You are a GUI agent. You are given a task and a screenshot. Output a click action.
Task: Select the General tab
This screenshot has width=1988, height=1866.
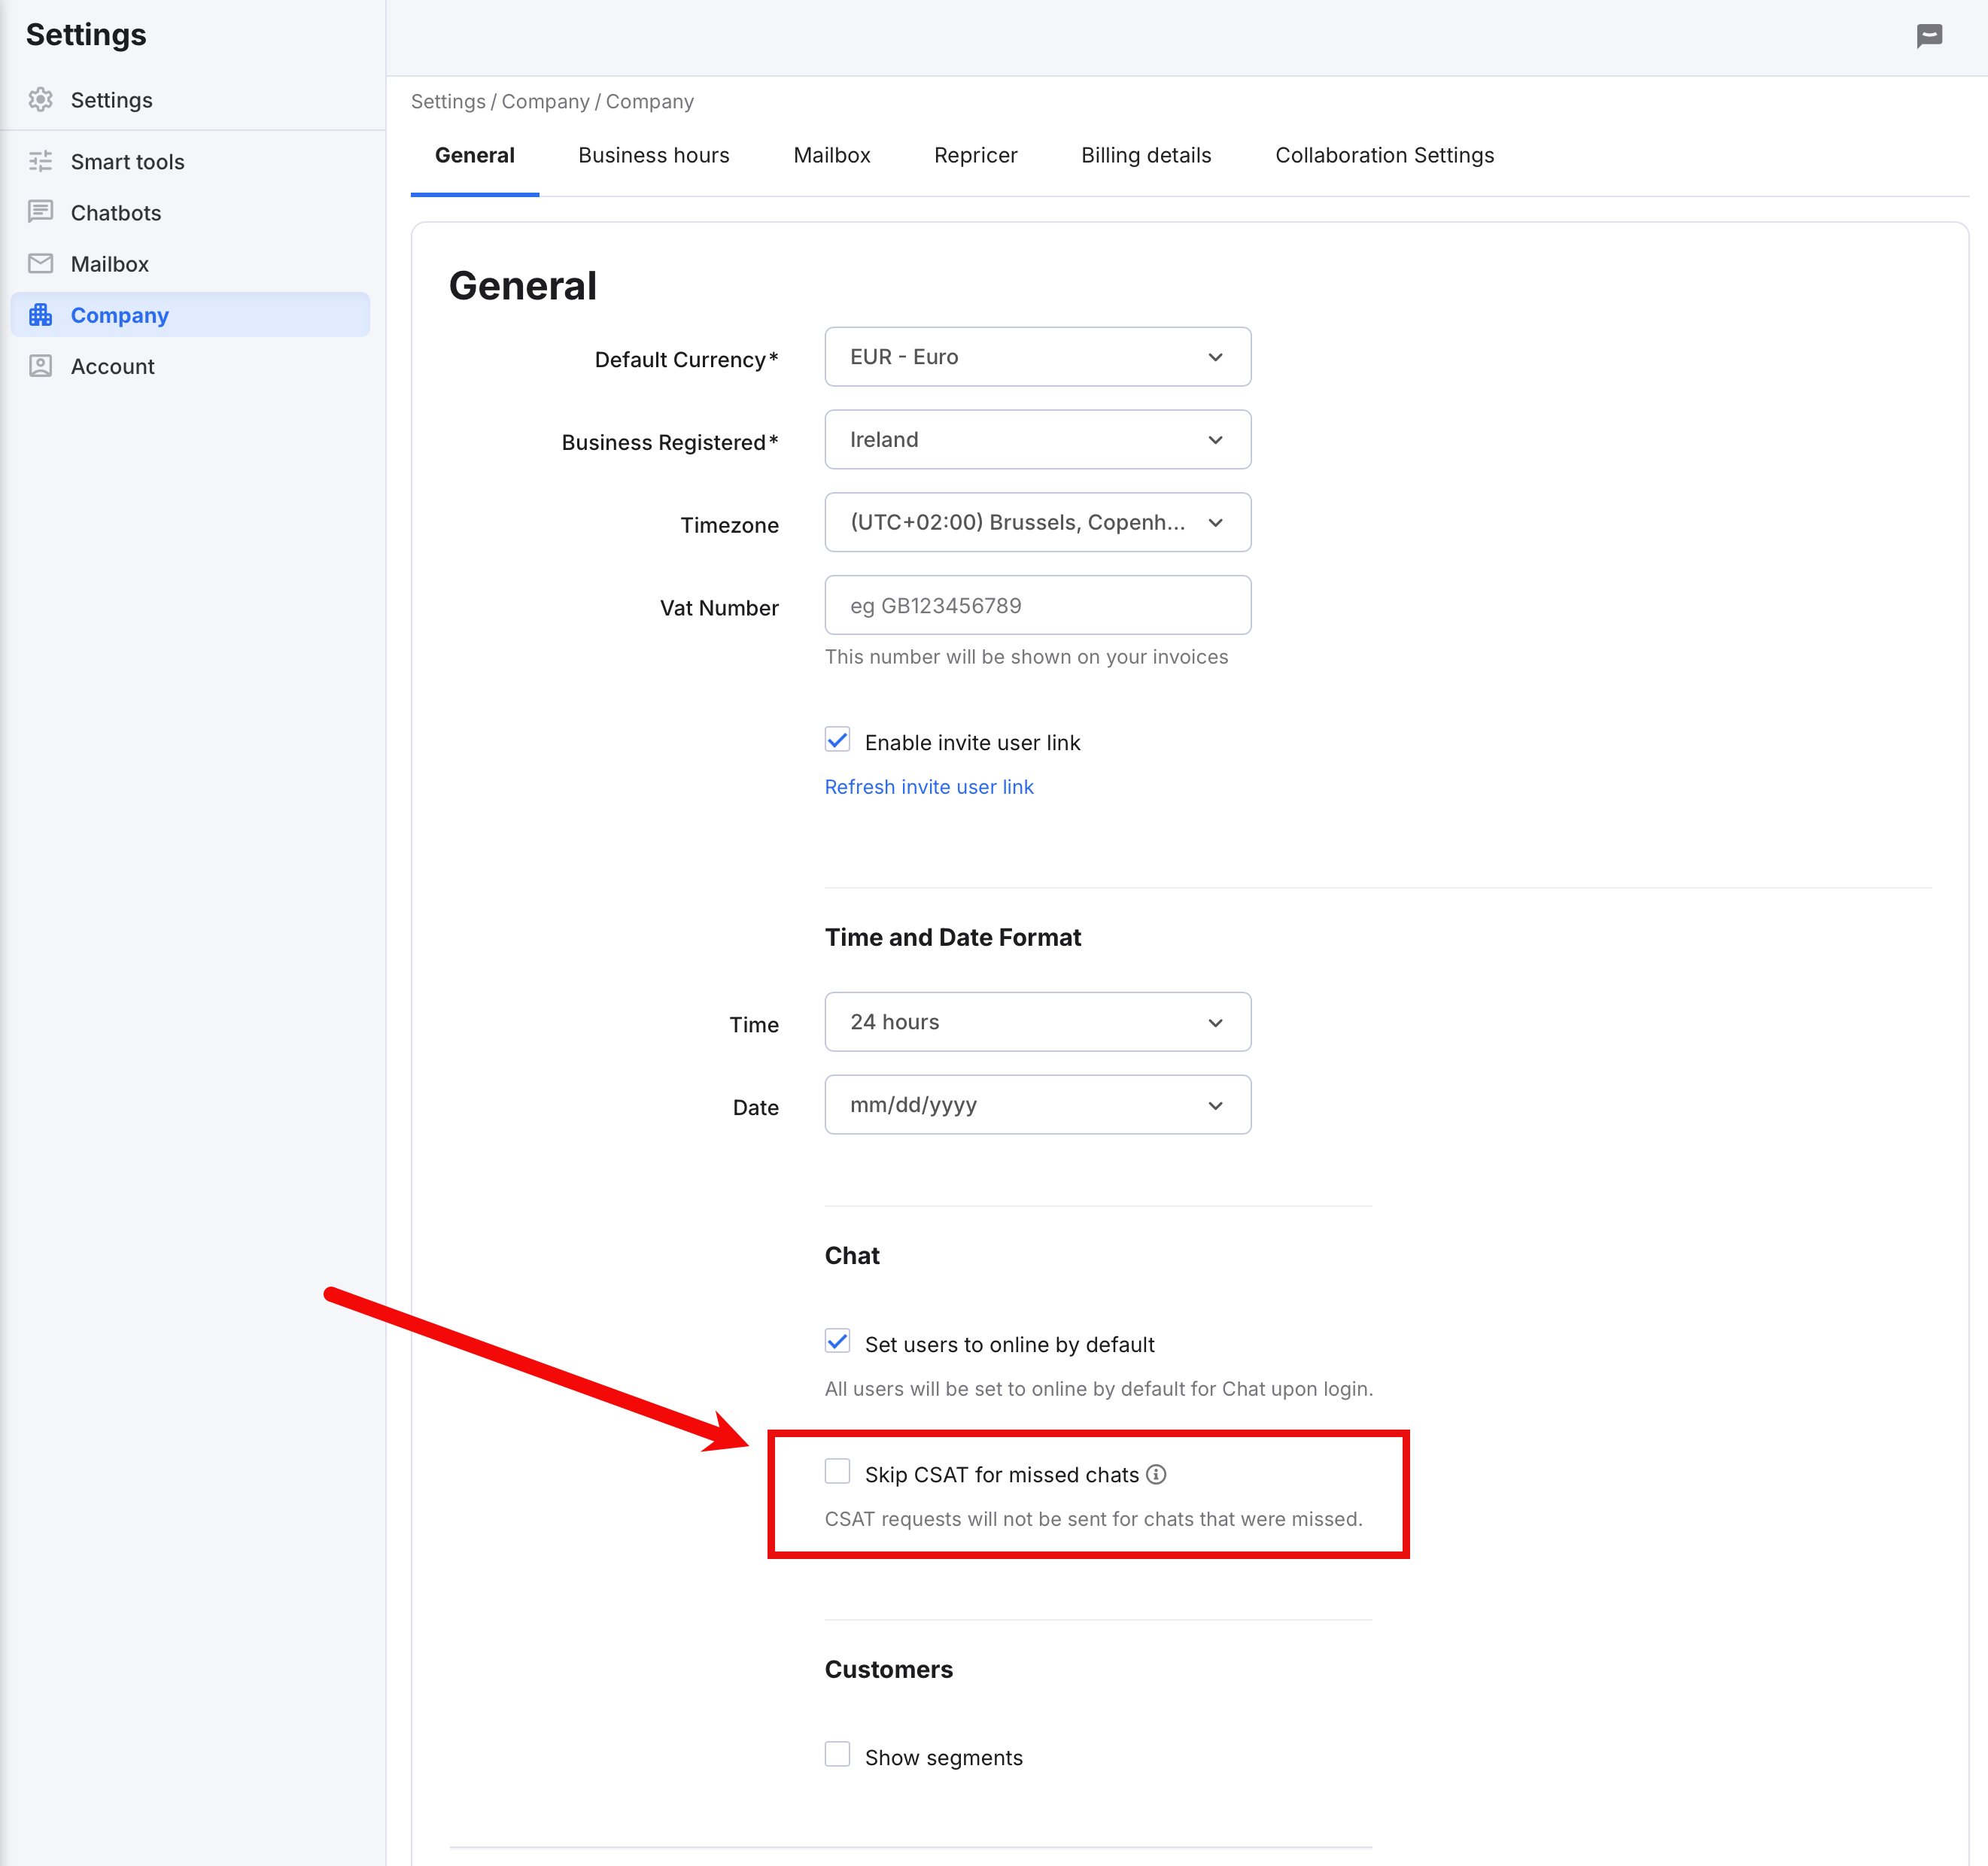(474, 155)
